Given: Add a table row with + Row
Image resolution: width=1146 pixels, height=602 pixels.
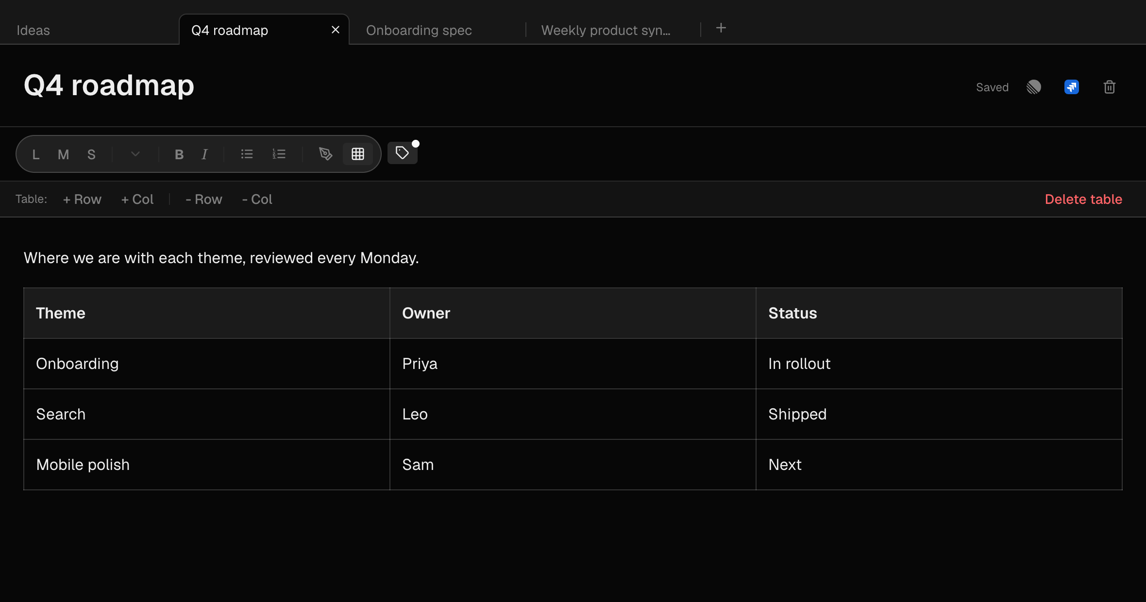Looking at the screenshot, I should pos(82,200).
